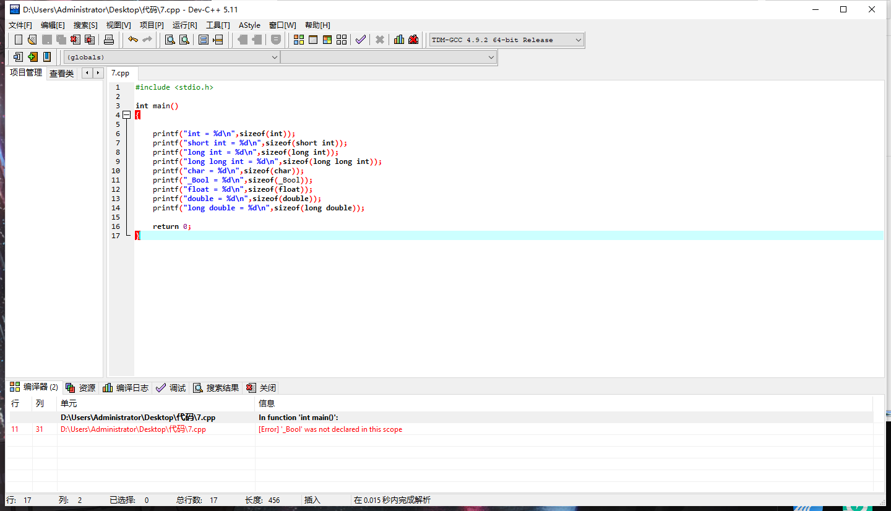
Task: Open the 运行[R] menu
Action: tap(185, 25)
